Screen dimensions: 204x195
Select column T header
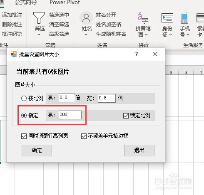(x=201, y=72)
